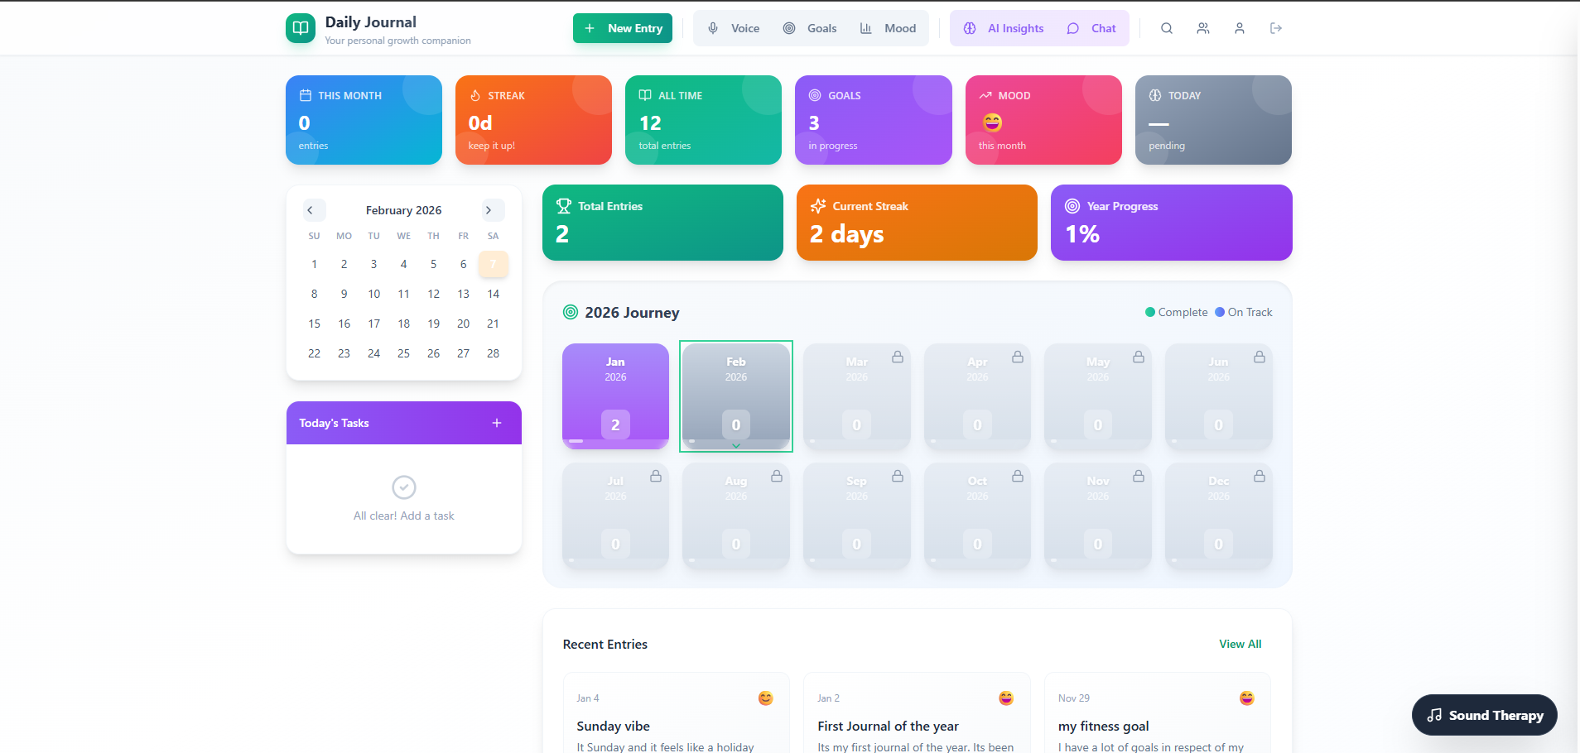
Task: Open the Mood tab
Action: point(888,28)
